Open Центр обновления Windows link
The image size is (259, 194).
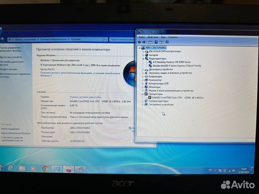[16, 133]
